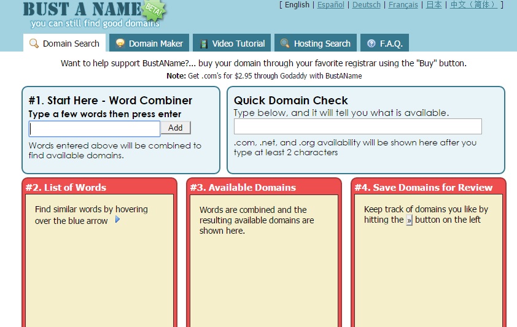
Task: Switch language to Español
Action: click(x=331, y=5)
